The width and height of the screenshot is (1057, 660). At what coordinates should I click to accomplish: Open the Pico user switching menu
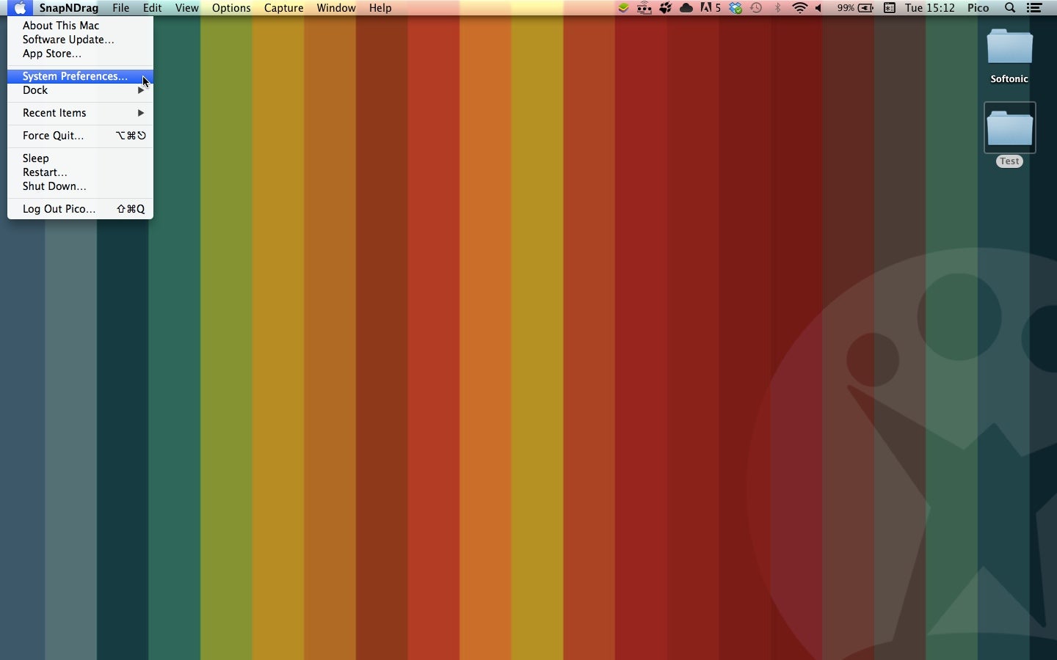tap(978, 8)
